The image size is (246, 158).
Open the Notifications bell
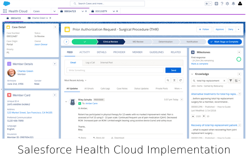pyautogui.click(x=233, y=4)
